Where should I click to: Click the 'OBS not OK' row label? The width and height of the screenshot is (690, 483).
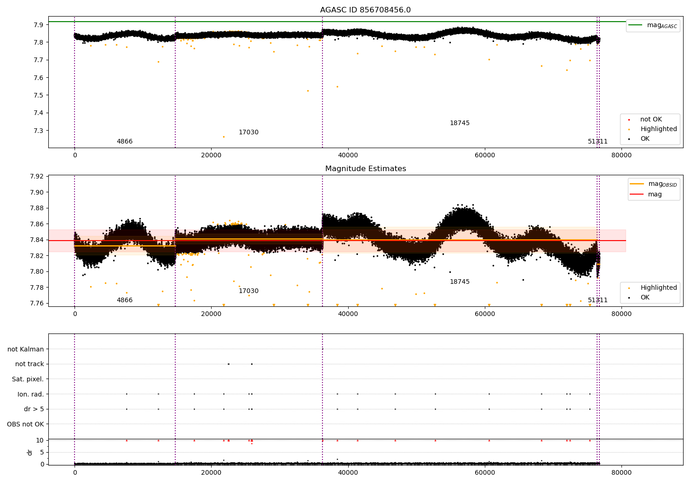point(25,424)
